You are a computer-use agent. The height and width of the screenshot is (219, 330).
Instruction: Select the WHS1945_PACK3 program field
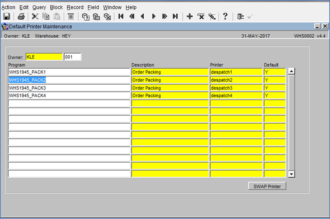coord(69,88)
